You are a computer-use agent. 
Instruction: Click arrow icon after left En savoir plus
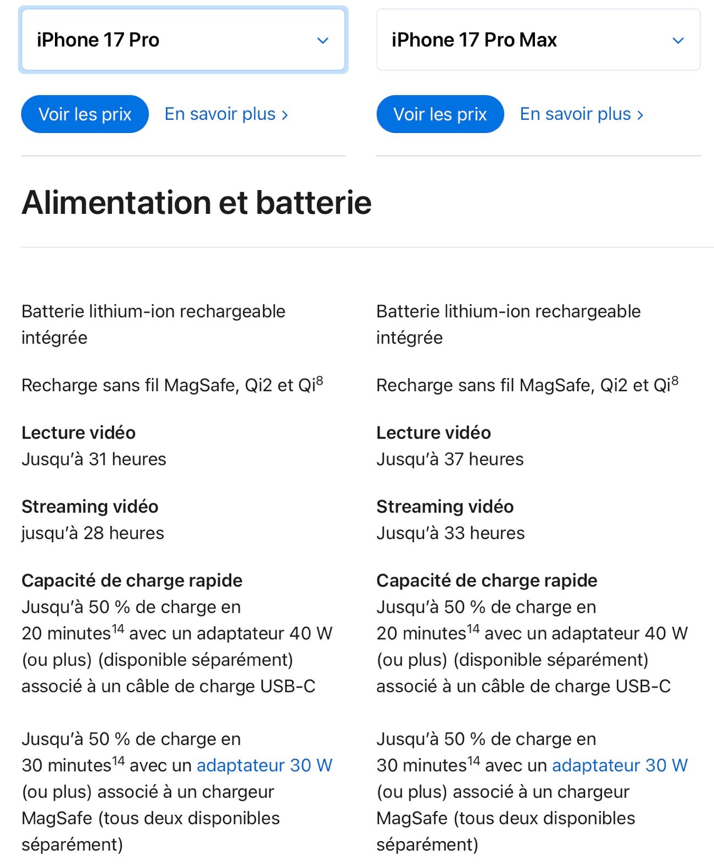pyautogui.click(x=285, y=115)
